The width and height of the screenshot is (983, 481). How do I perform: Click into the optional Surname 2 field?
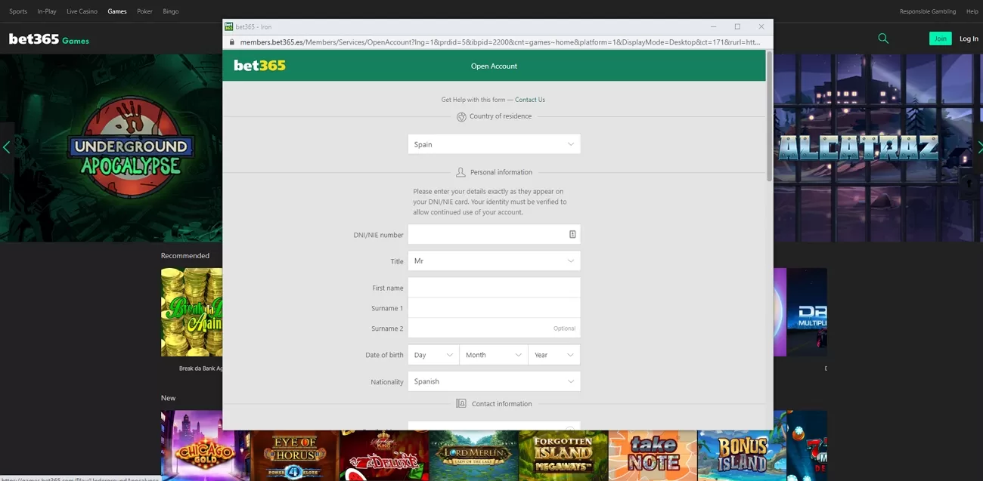coord(494,328)
